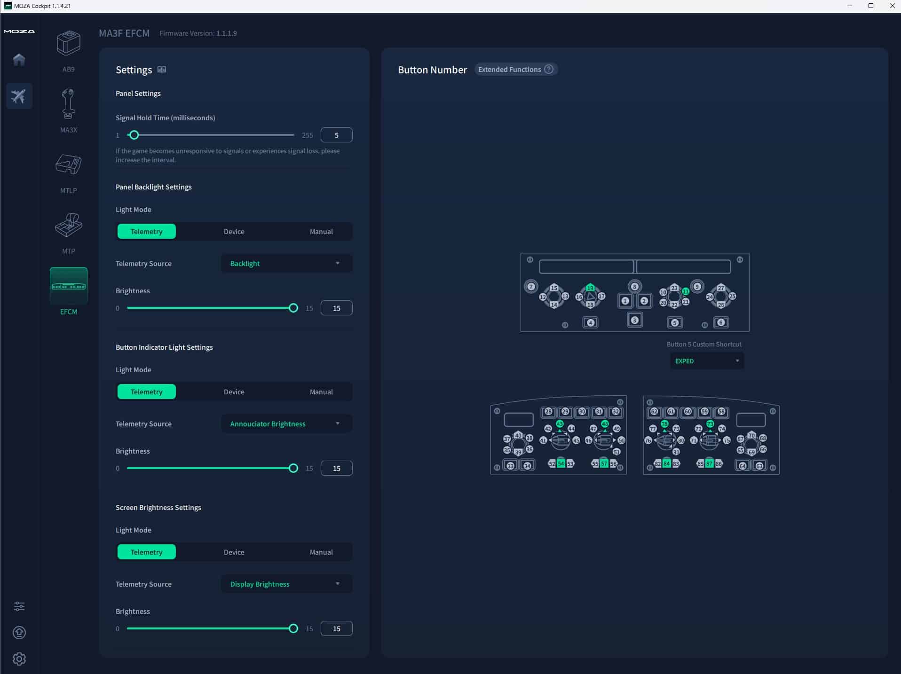Viewport: 901px width, 674px height.
Task: Open the firmware update icon in sidebar
Action: point(19,633)
